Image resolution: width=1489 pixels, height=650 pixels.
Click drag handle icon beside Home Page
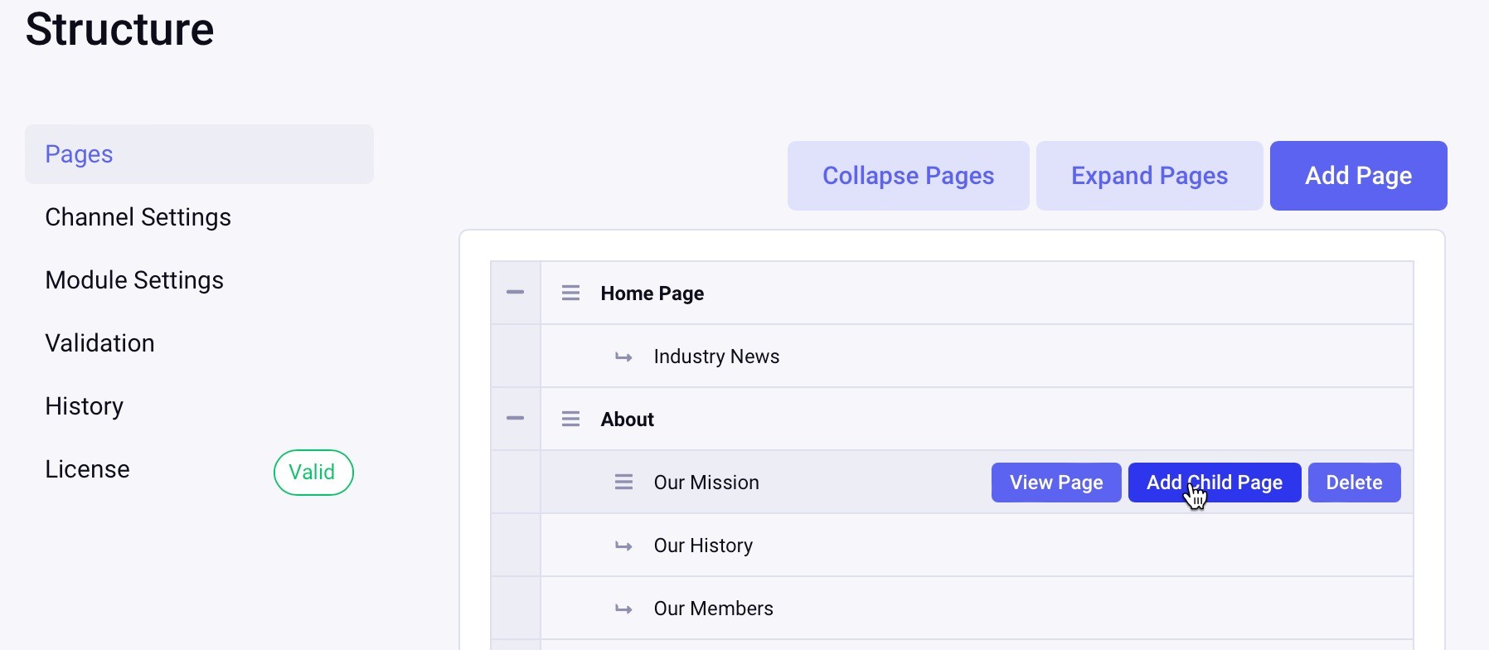pyautogui.click(x=570, y=293)
